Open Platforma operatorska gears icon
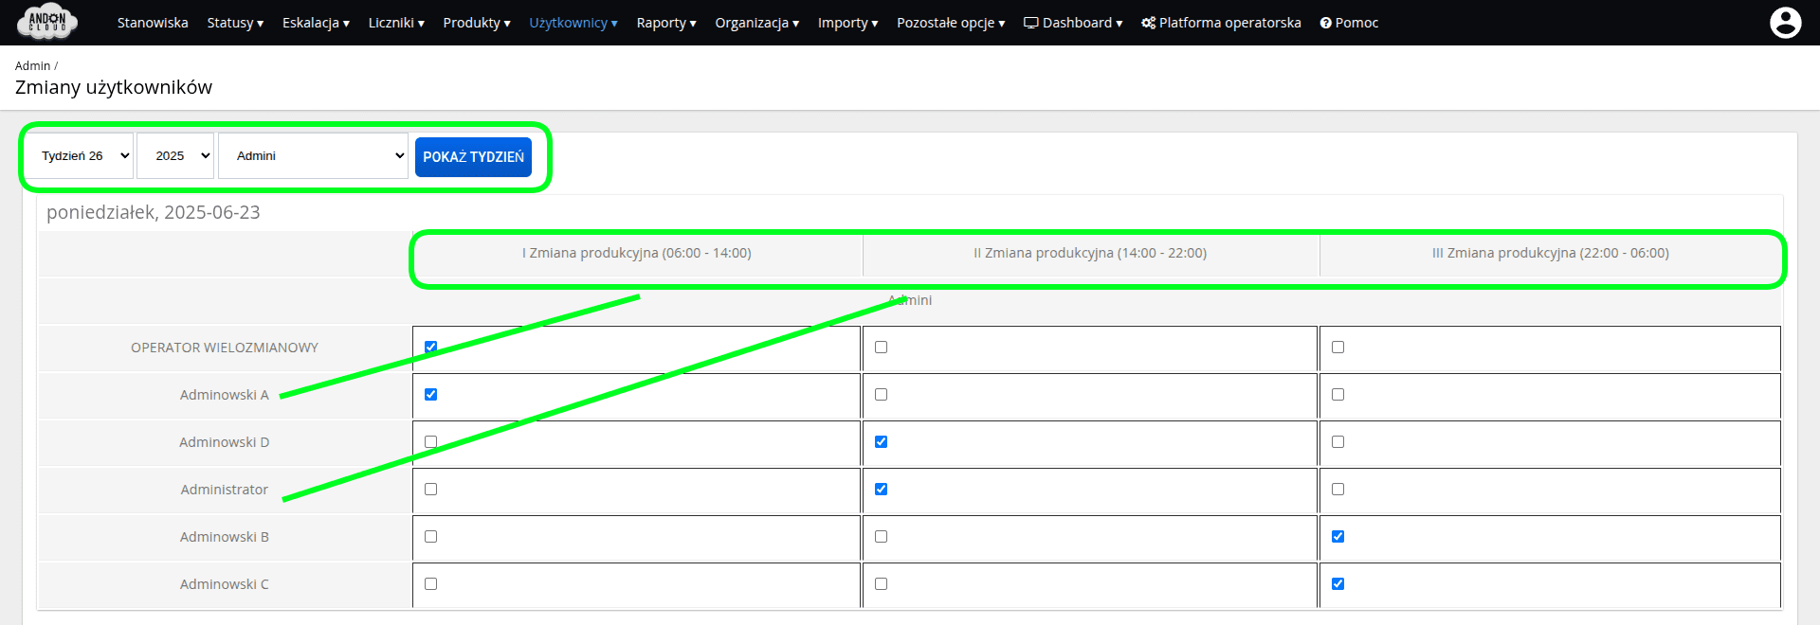1820x625 pixels. pos(1148,23)
